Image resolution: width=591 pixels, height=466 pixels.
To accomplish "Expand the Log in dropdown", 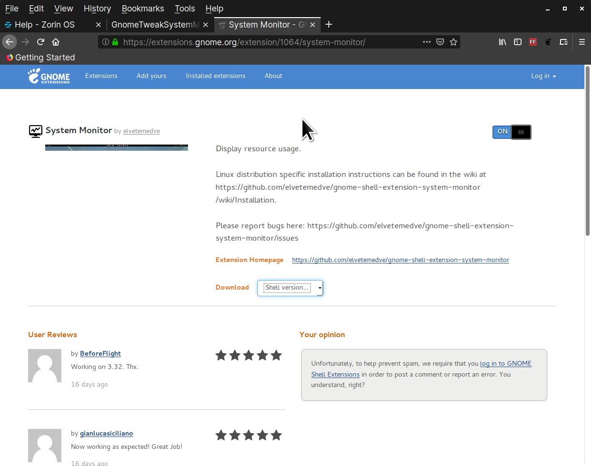I will pyautogui.click(x=543, y=76).
